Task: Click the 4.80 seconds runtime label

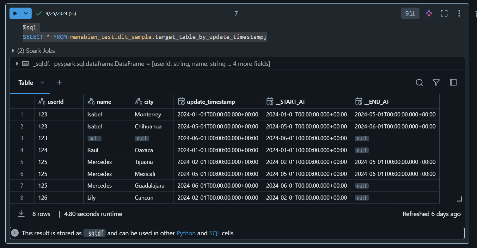Action: click(x=93, y=214)
